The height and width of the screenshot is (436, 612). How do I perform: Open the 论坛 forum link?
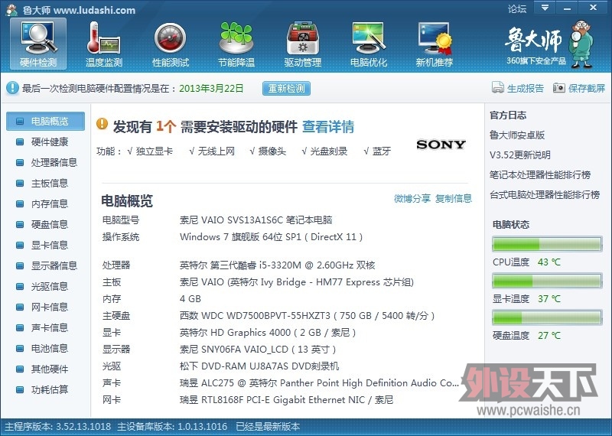point(517,8)
